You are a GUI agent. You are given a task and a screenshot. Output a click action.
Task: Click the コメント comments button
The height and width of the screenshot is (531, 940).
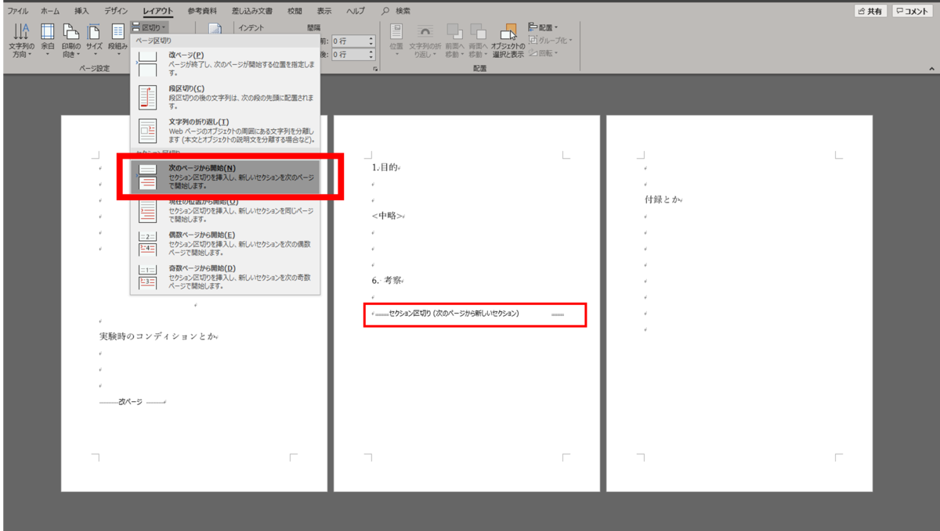(x=913, y=11)
